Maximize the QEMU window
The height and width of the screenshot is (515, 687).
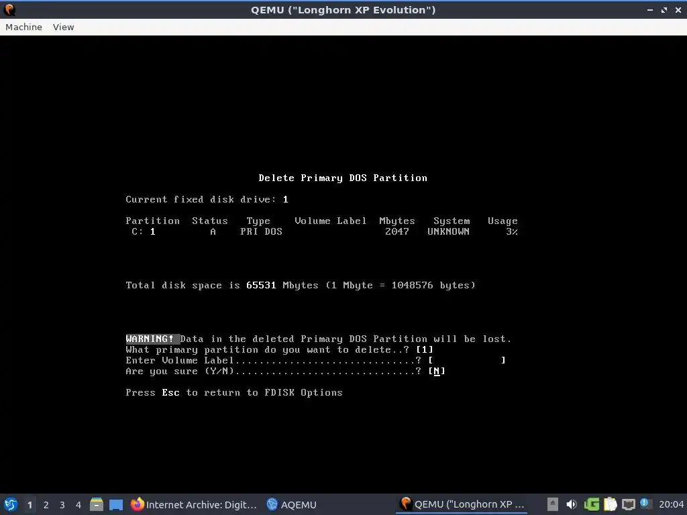(664, 9)
